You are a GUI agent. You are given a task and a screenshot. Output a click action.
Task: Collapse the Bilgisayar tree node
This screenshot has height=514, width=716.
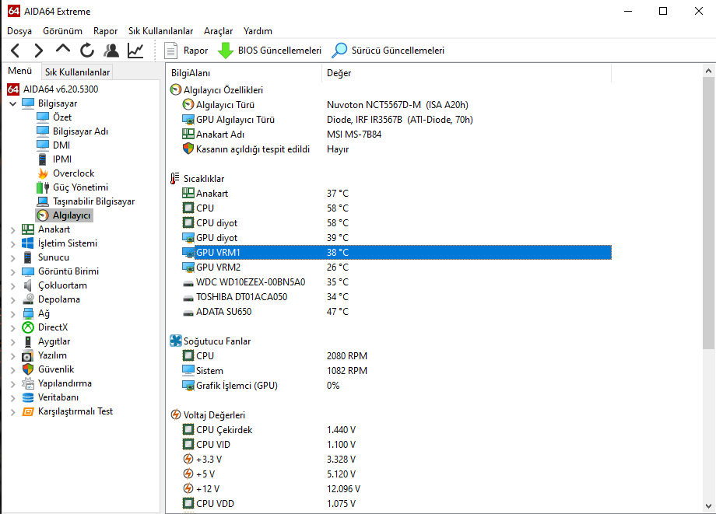pyautogui.click(x=12, y=103)
